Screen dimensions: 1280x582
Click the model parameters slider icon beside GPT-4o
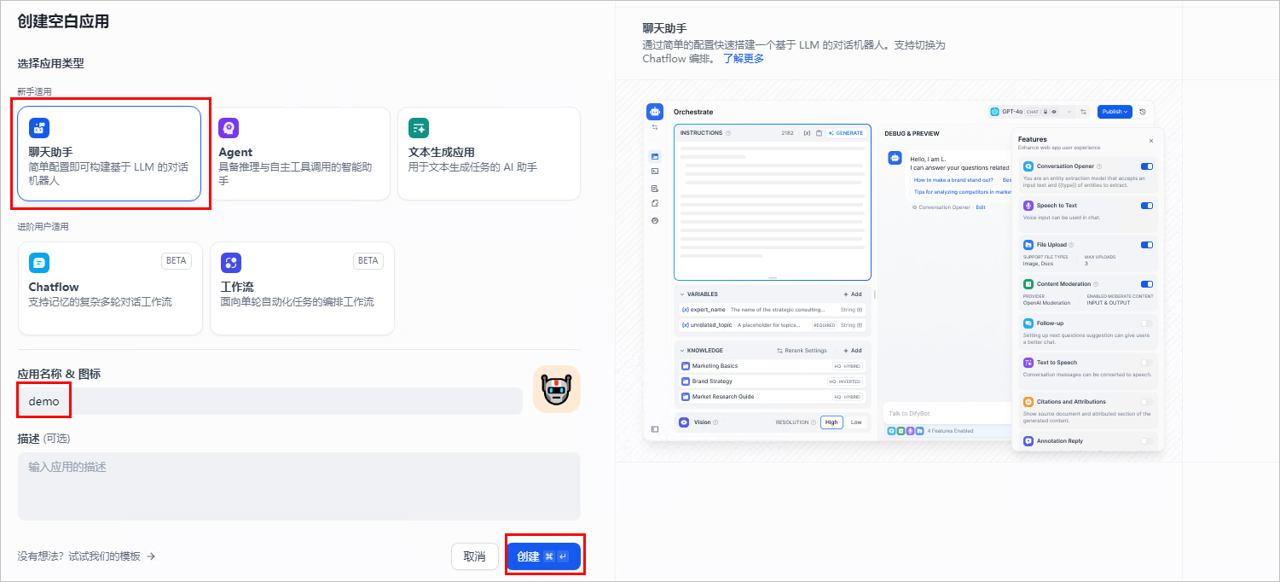pyautogui.click(x=1083, y=112)
